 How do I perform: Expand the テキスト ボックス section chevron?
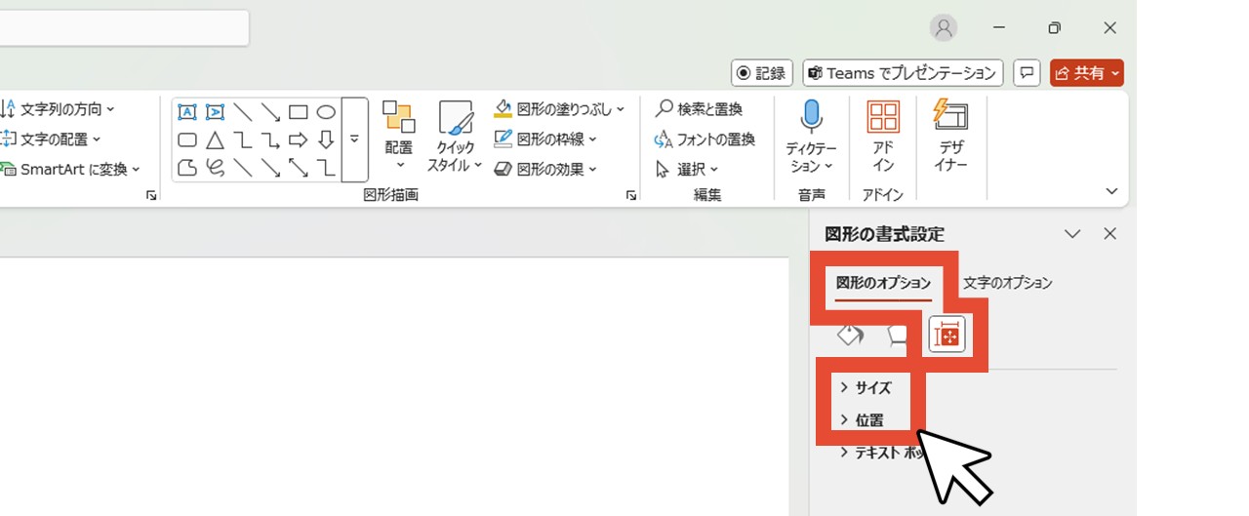(845, 453)
